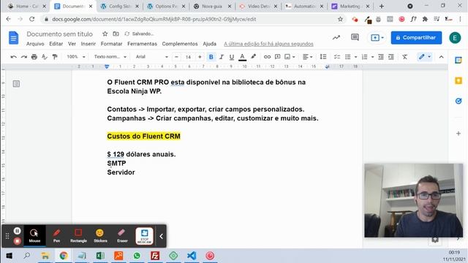Click the decrease indent icon

click(x=381, y=57)
